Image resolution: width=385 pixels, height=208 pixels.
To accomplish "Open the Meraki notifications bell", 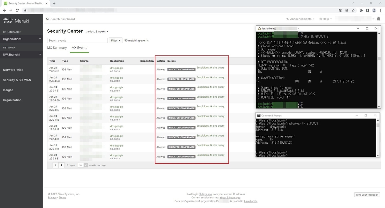I will coord(379,19).
